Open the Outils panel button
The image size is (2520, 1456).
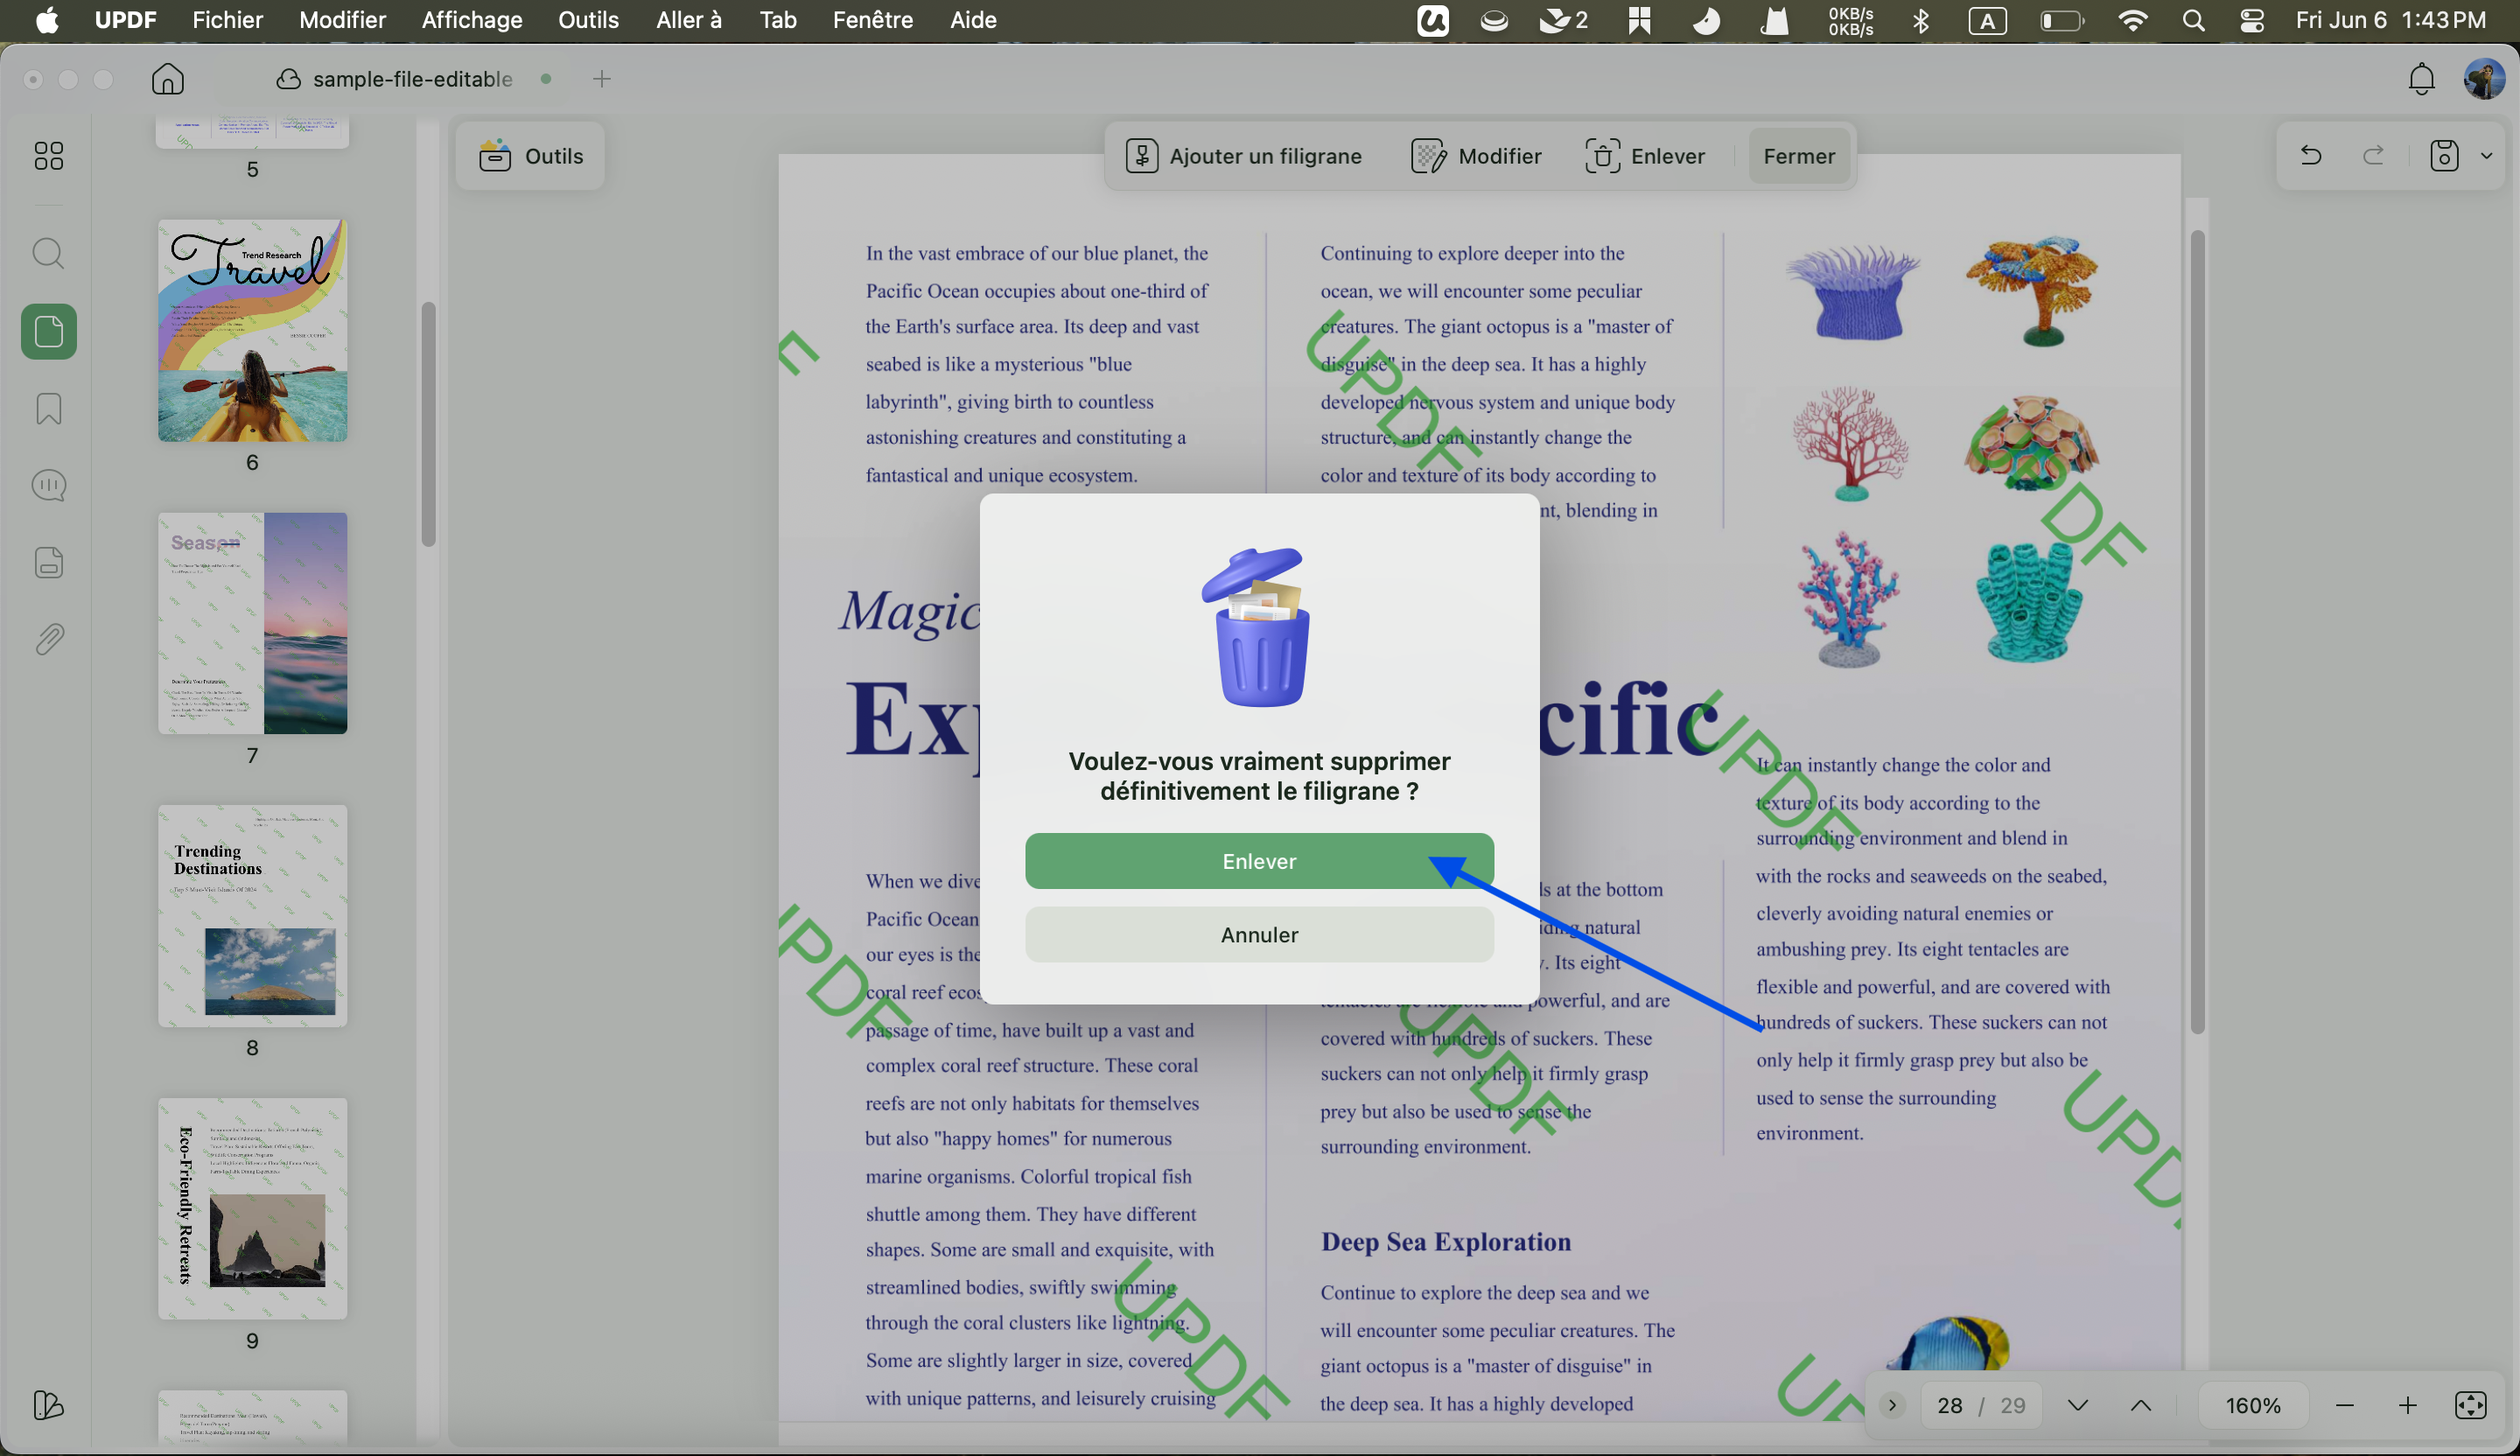(x=531, y=156)
